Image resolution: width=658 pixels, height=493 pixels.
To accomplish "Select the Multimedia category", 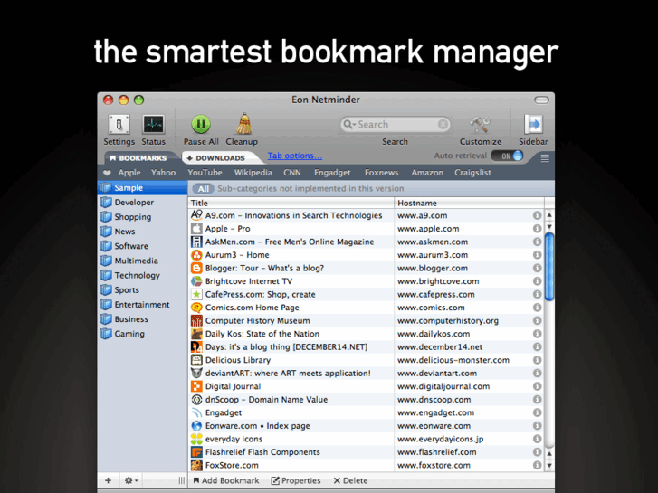I will coord(142,261).
